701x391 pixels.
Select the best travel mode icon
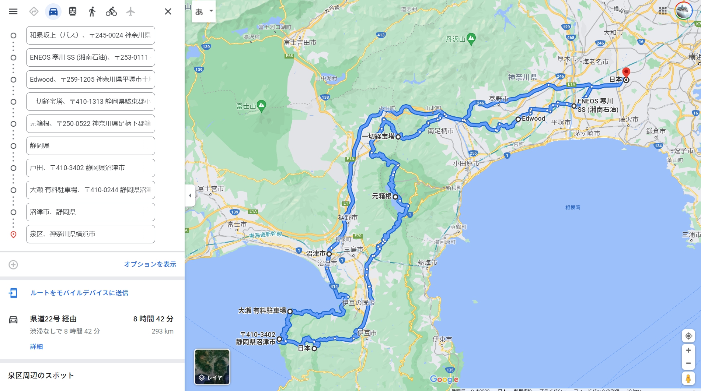pos(34,11)
